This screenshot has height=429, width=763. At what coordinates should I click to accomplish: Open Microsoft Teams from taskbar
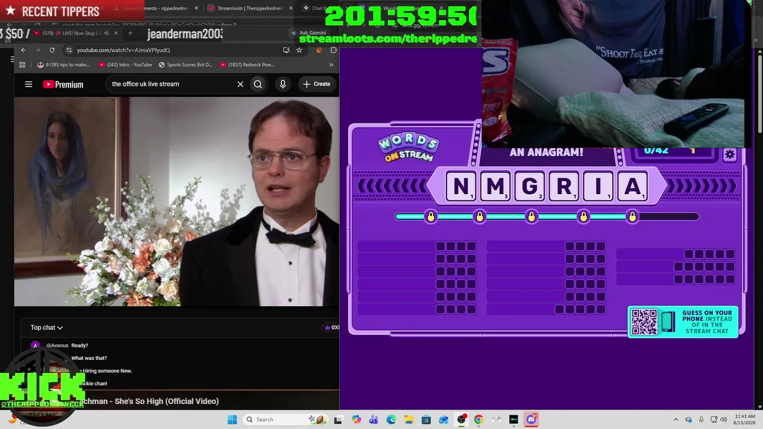point(374,419)
